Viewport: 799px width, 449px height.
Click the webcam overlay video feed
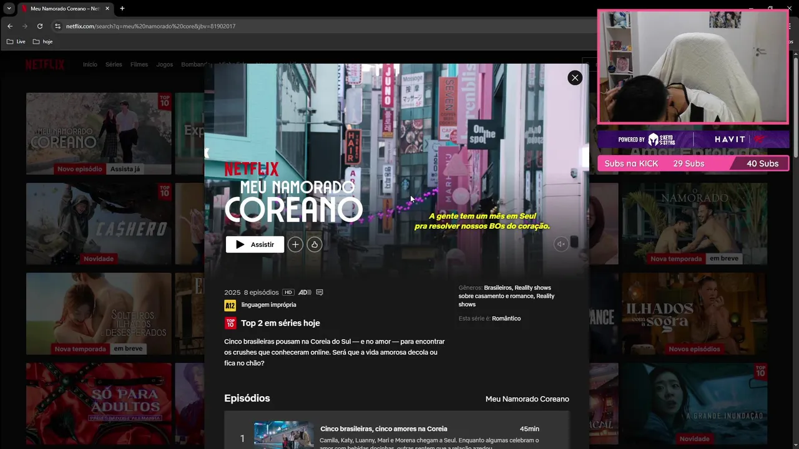click(x=693, y=67)
